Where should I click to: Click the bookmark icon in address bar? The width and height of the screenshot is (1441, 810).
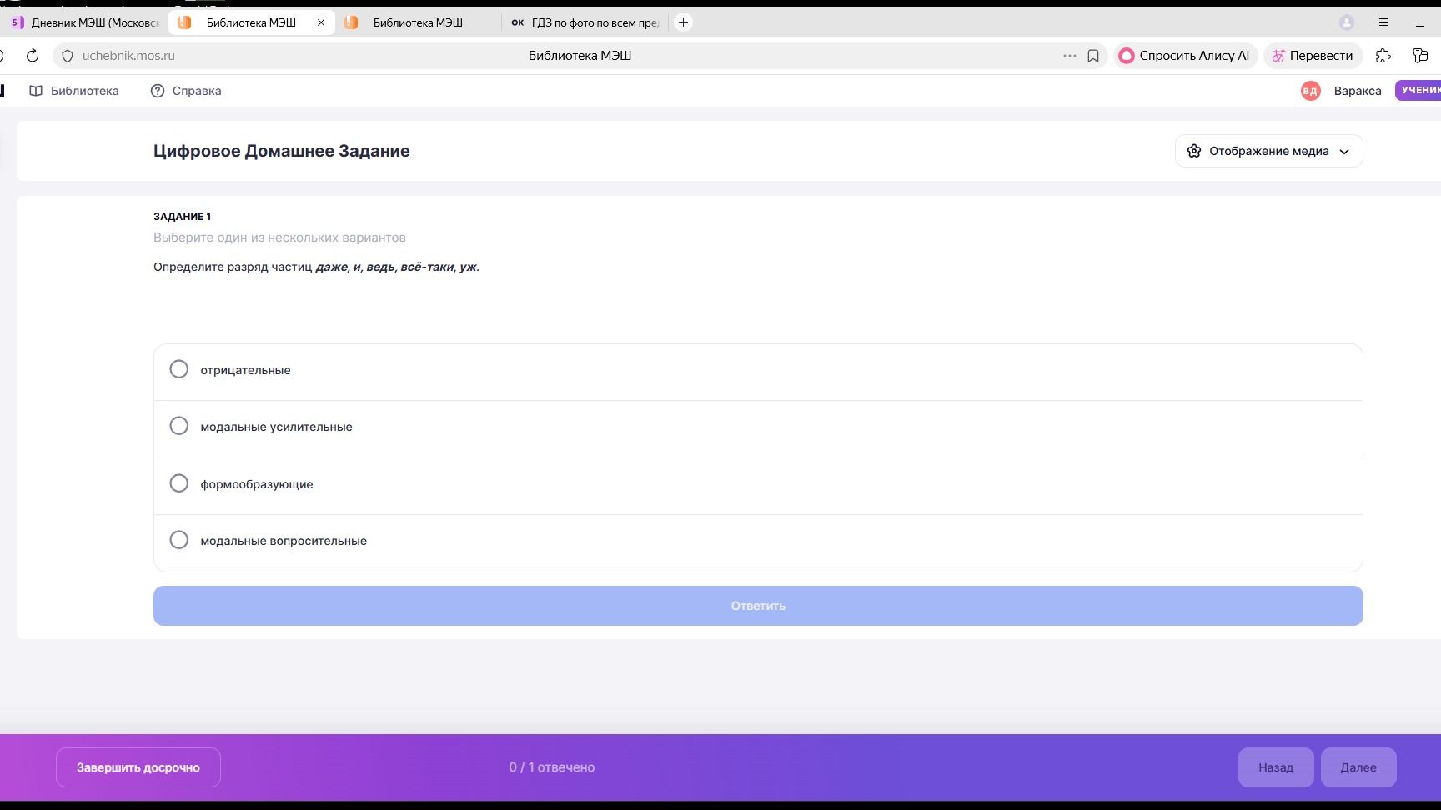point(1093,56)
